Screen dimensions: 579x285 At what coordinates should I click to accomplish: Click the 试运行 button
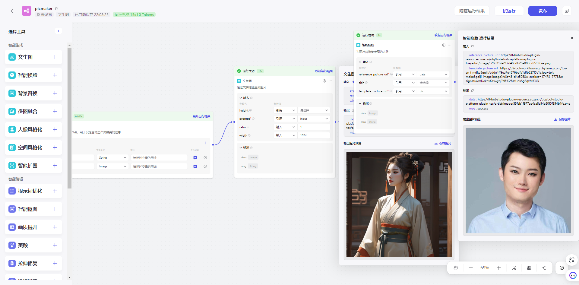(509, 11)
